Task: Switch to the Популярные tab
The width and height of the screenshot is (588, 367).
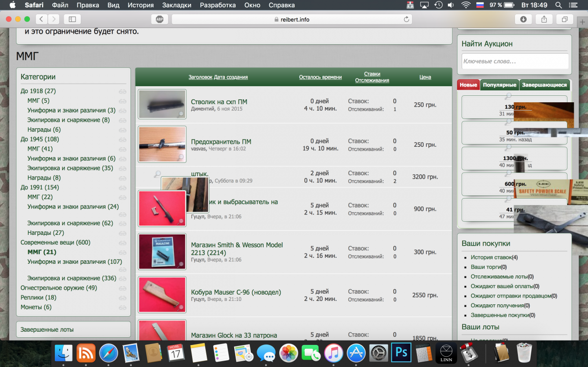Action: pyautogui.click(x=499, y=85)
